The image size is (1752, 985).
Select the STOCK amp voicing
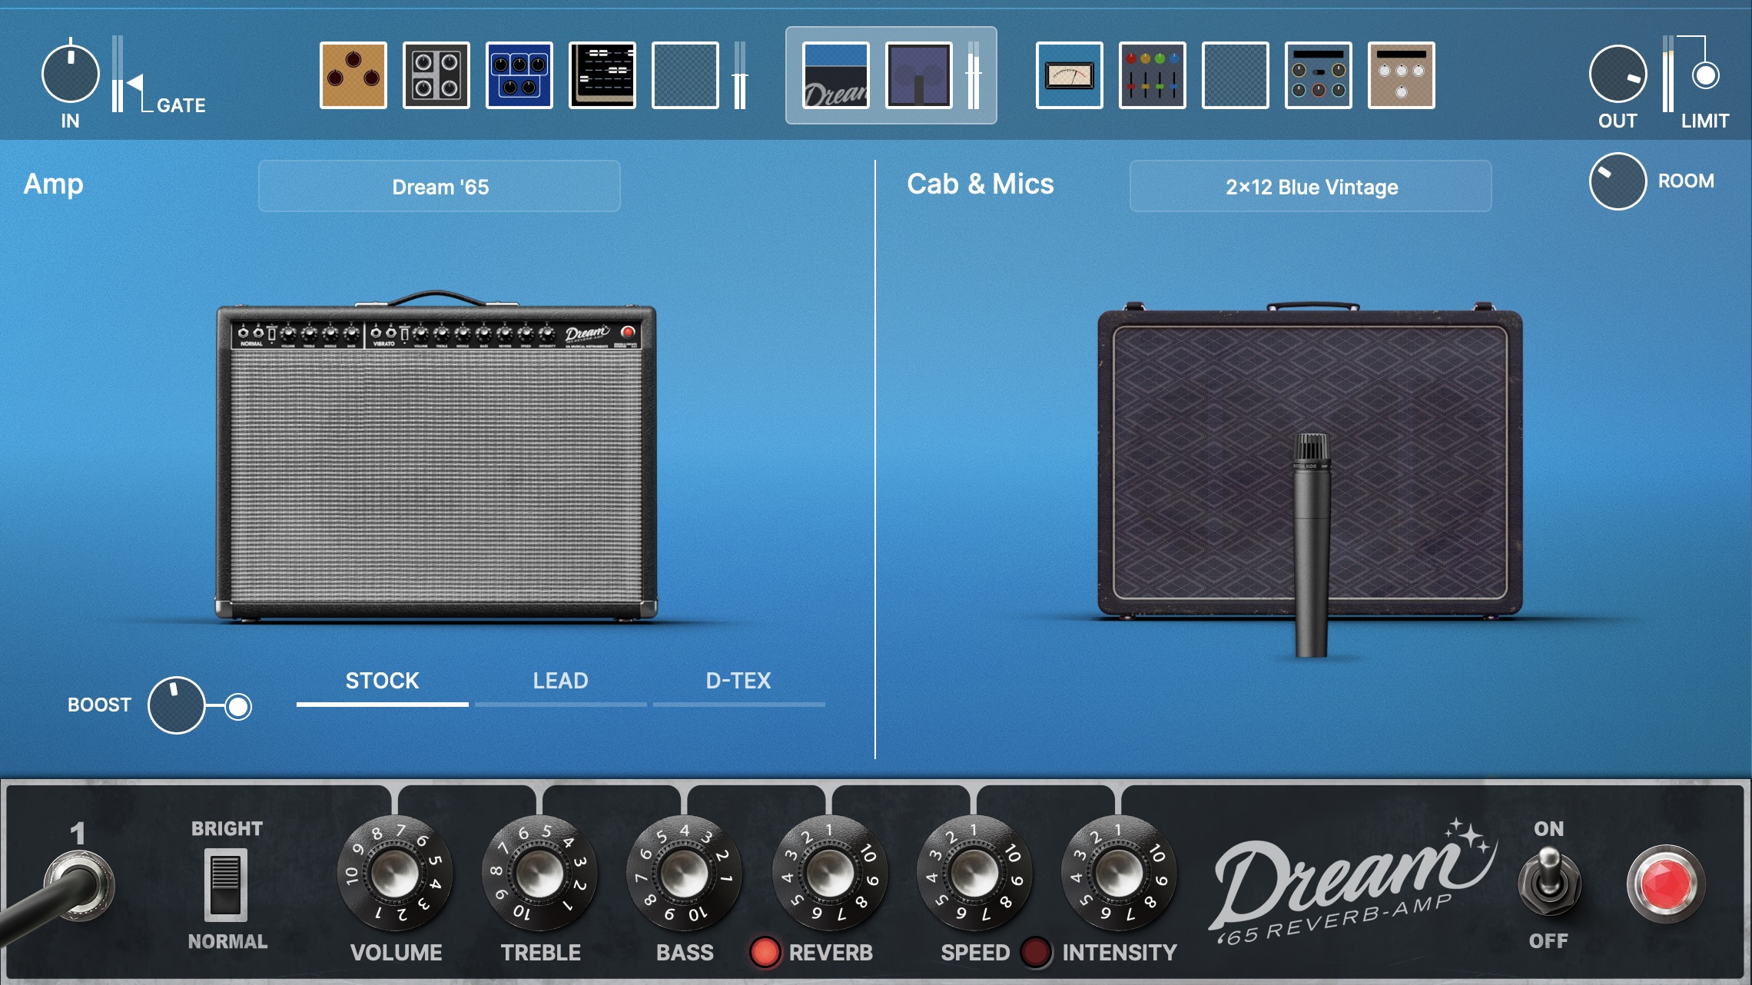tap(382, 681)
